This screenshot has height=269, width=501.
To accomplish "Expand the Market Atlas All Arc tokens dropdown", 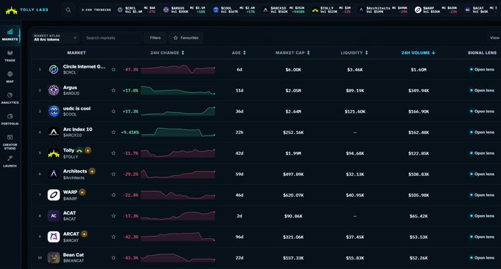I will point(55,38).
